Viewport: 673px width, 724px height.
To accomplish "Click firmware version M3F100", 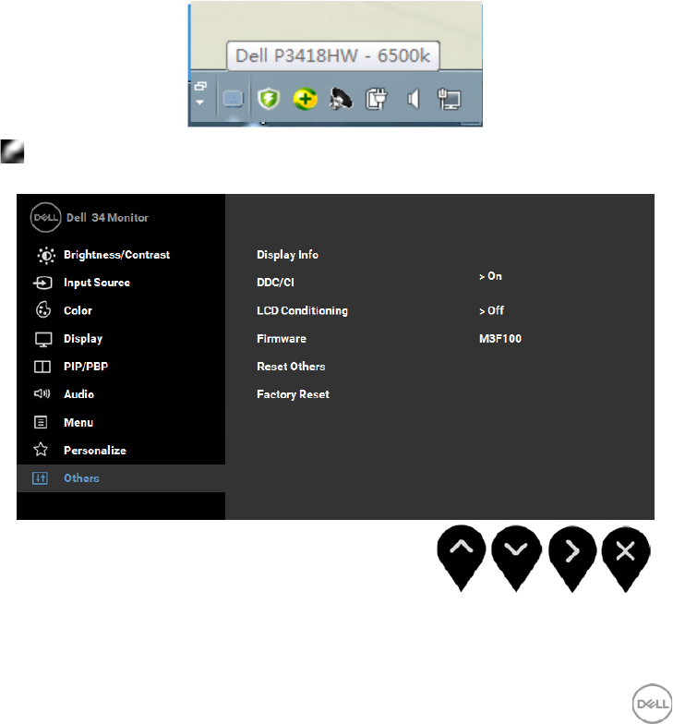I will (500, 338).
